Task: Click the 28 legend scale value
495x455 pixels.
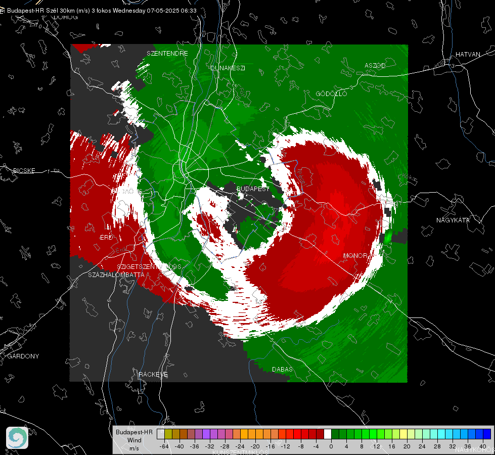Action: click(437, 446)
